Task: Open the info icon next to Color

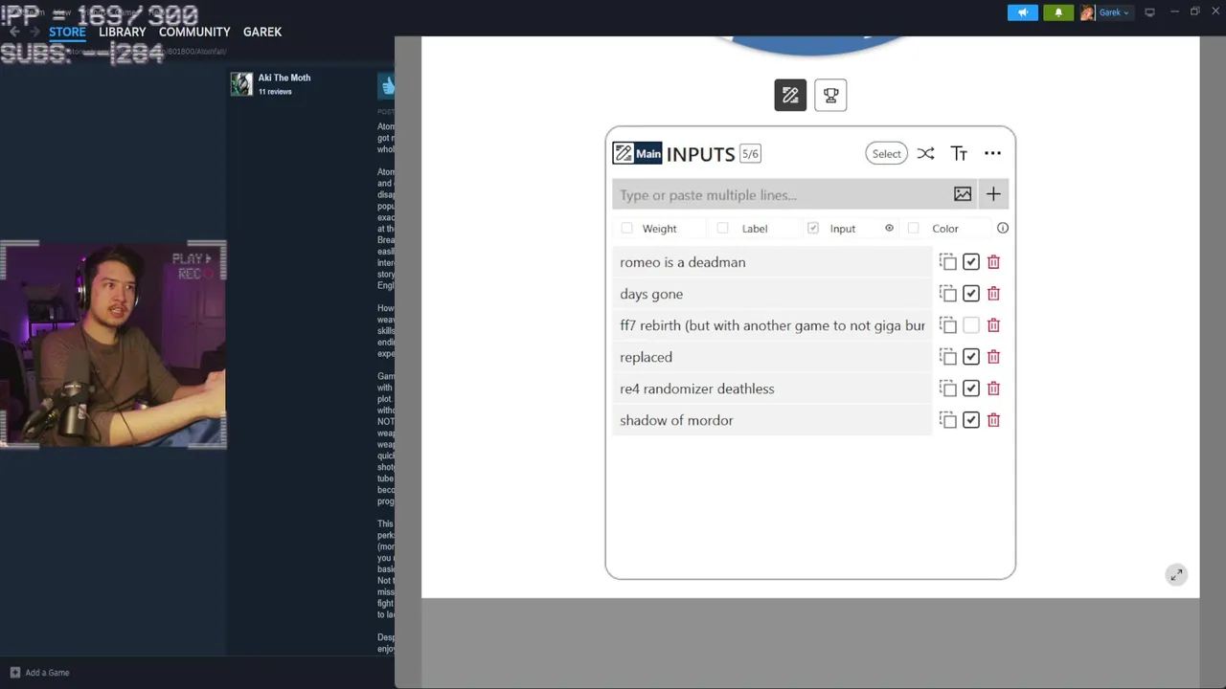Action: pos(1003,228)
